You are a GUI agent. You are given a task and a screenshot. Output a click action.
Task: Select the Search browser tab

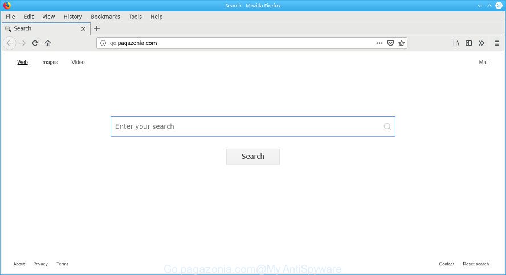46,28
